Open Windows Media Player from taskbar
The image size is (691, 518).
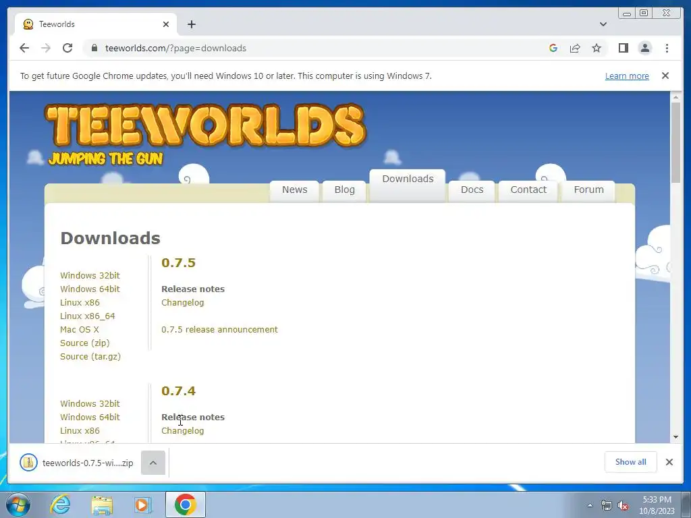click(x=143, y=505)
